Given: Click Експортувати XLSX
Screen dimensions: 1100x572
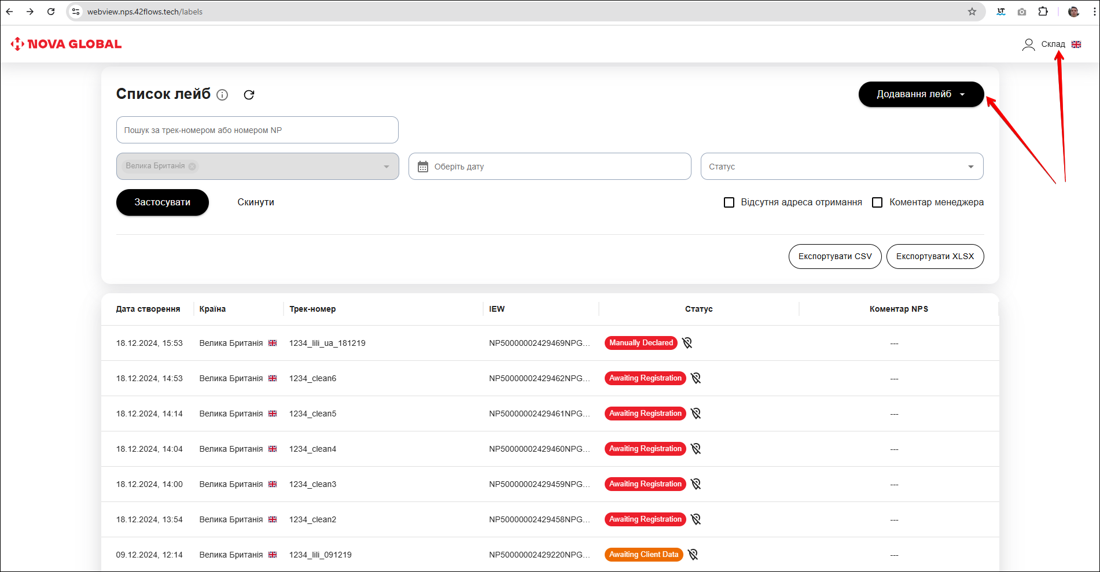Looking at the screenshot, I should click(935, 256).
